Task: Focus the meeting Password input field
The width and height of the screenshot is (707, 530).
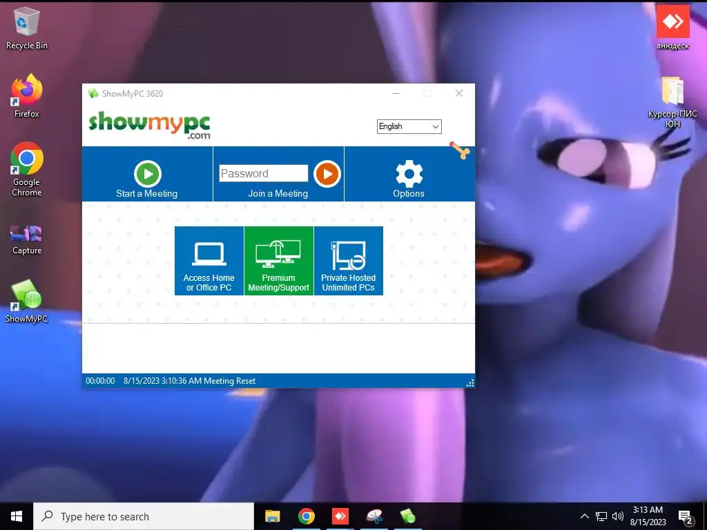Action: (263, 173)
